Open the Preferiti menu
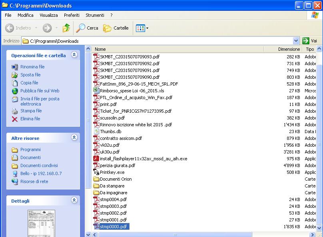Screen dimensions: 323x237 pos(72,15)
